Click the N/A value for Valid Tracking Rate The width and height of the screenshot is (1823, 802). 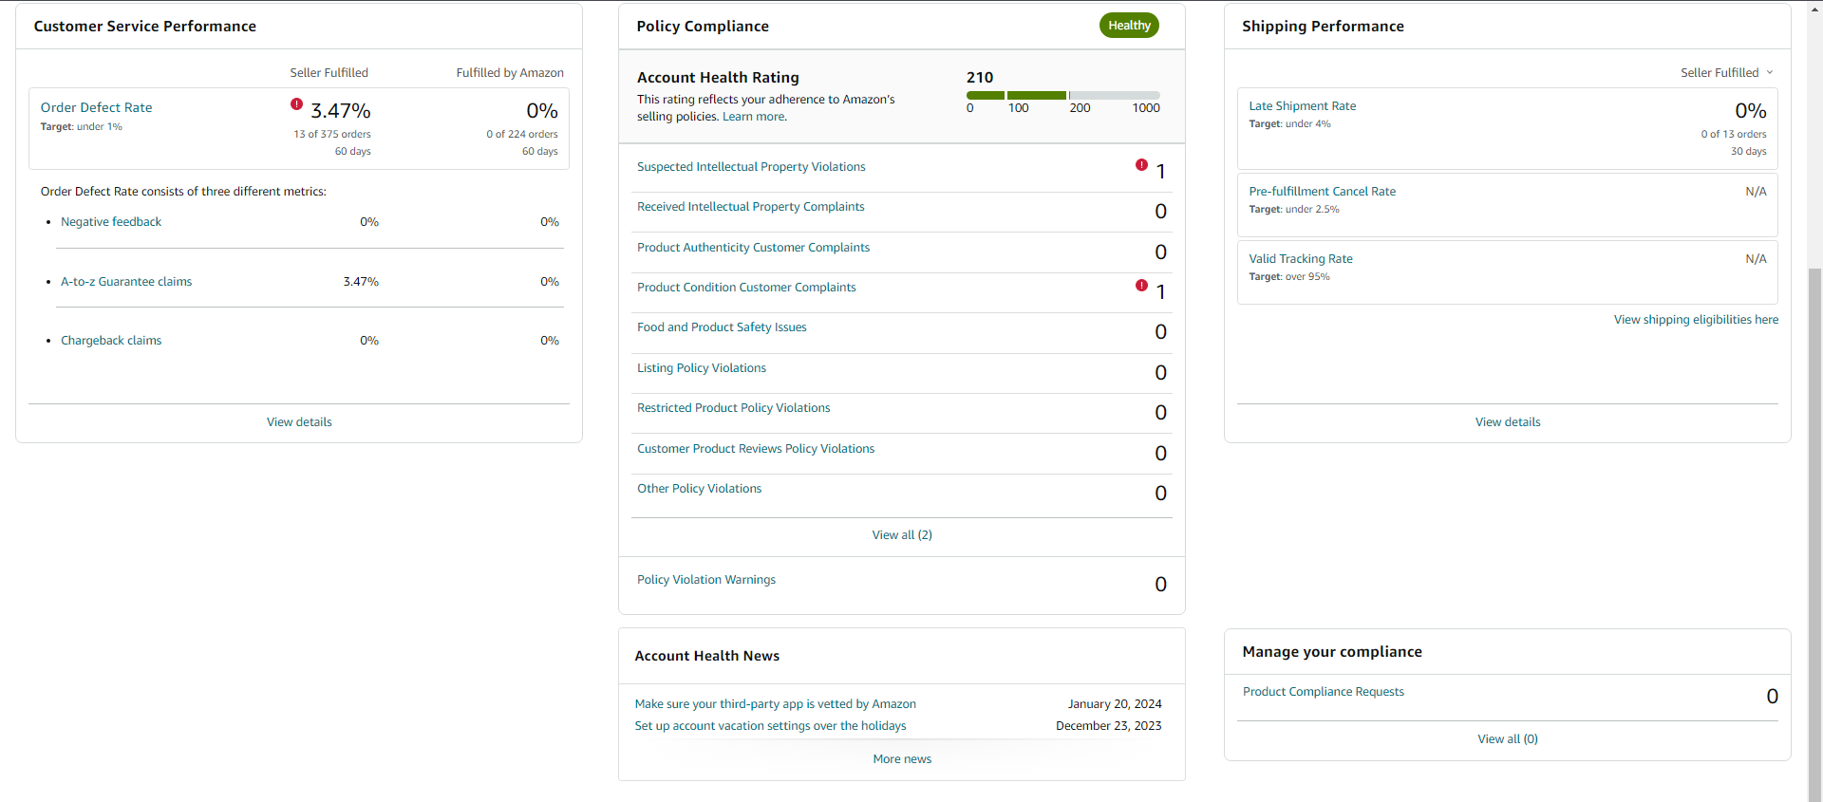1756,259
